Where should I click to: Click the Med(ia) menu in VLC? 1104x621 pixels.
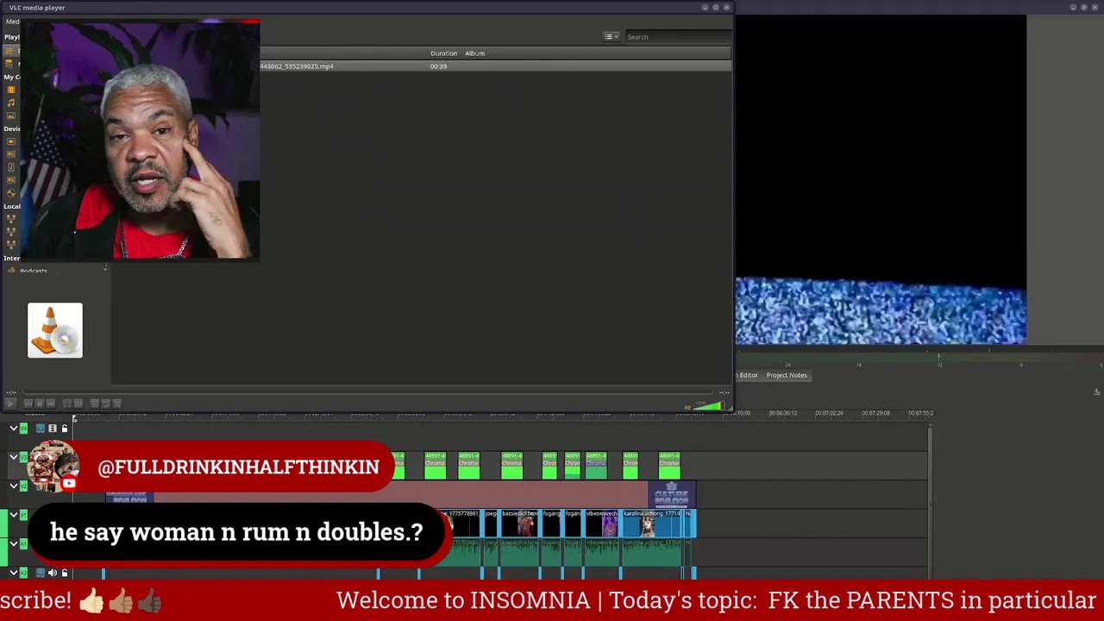[12, 22]
